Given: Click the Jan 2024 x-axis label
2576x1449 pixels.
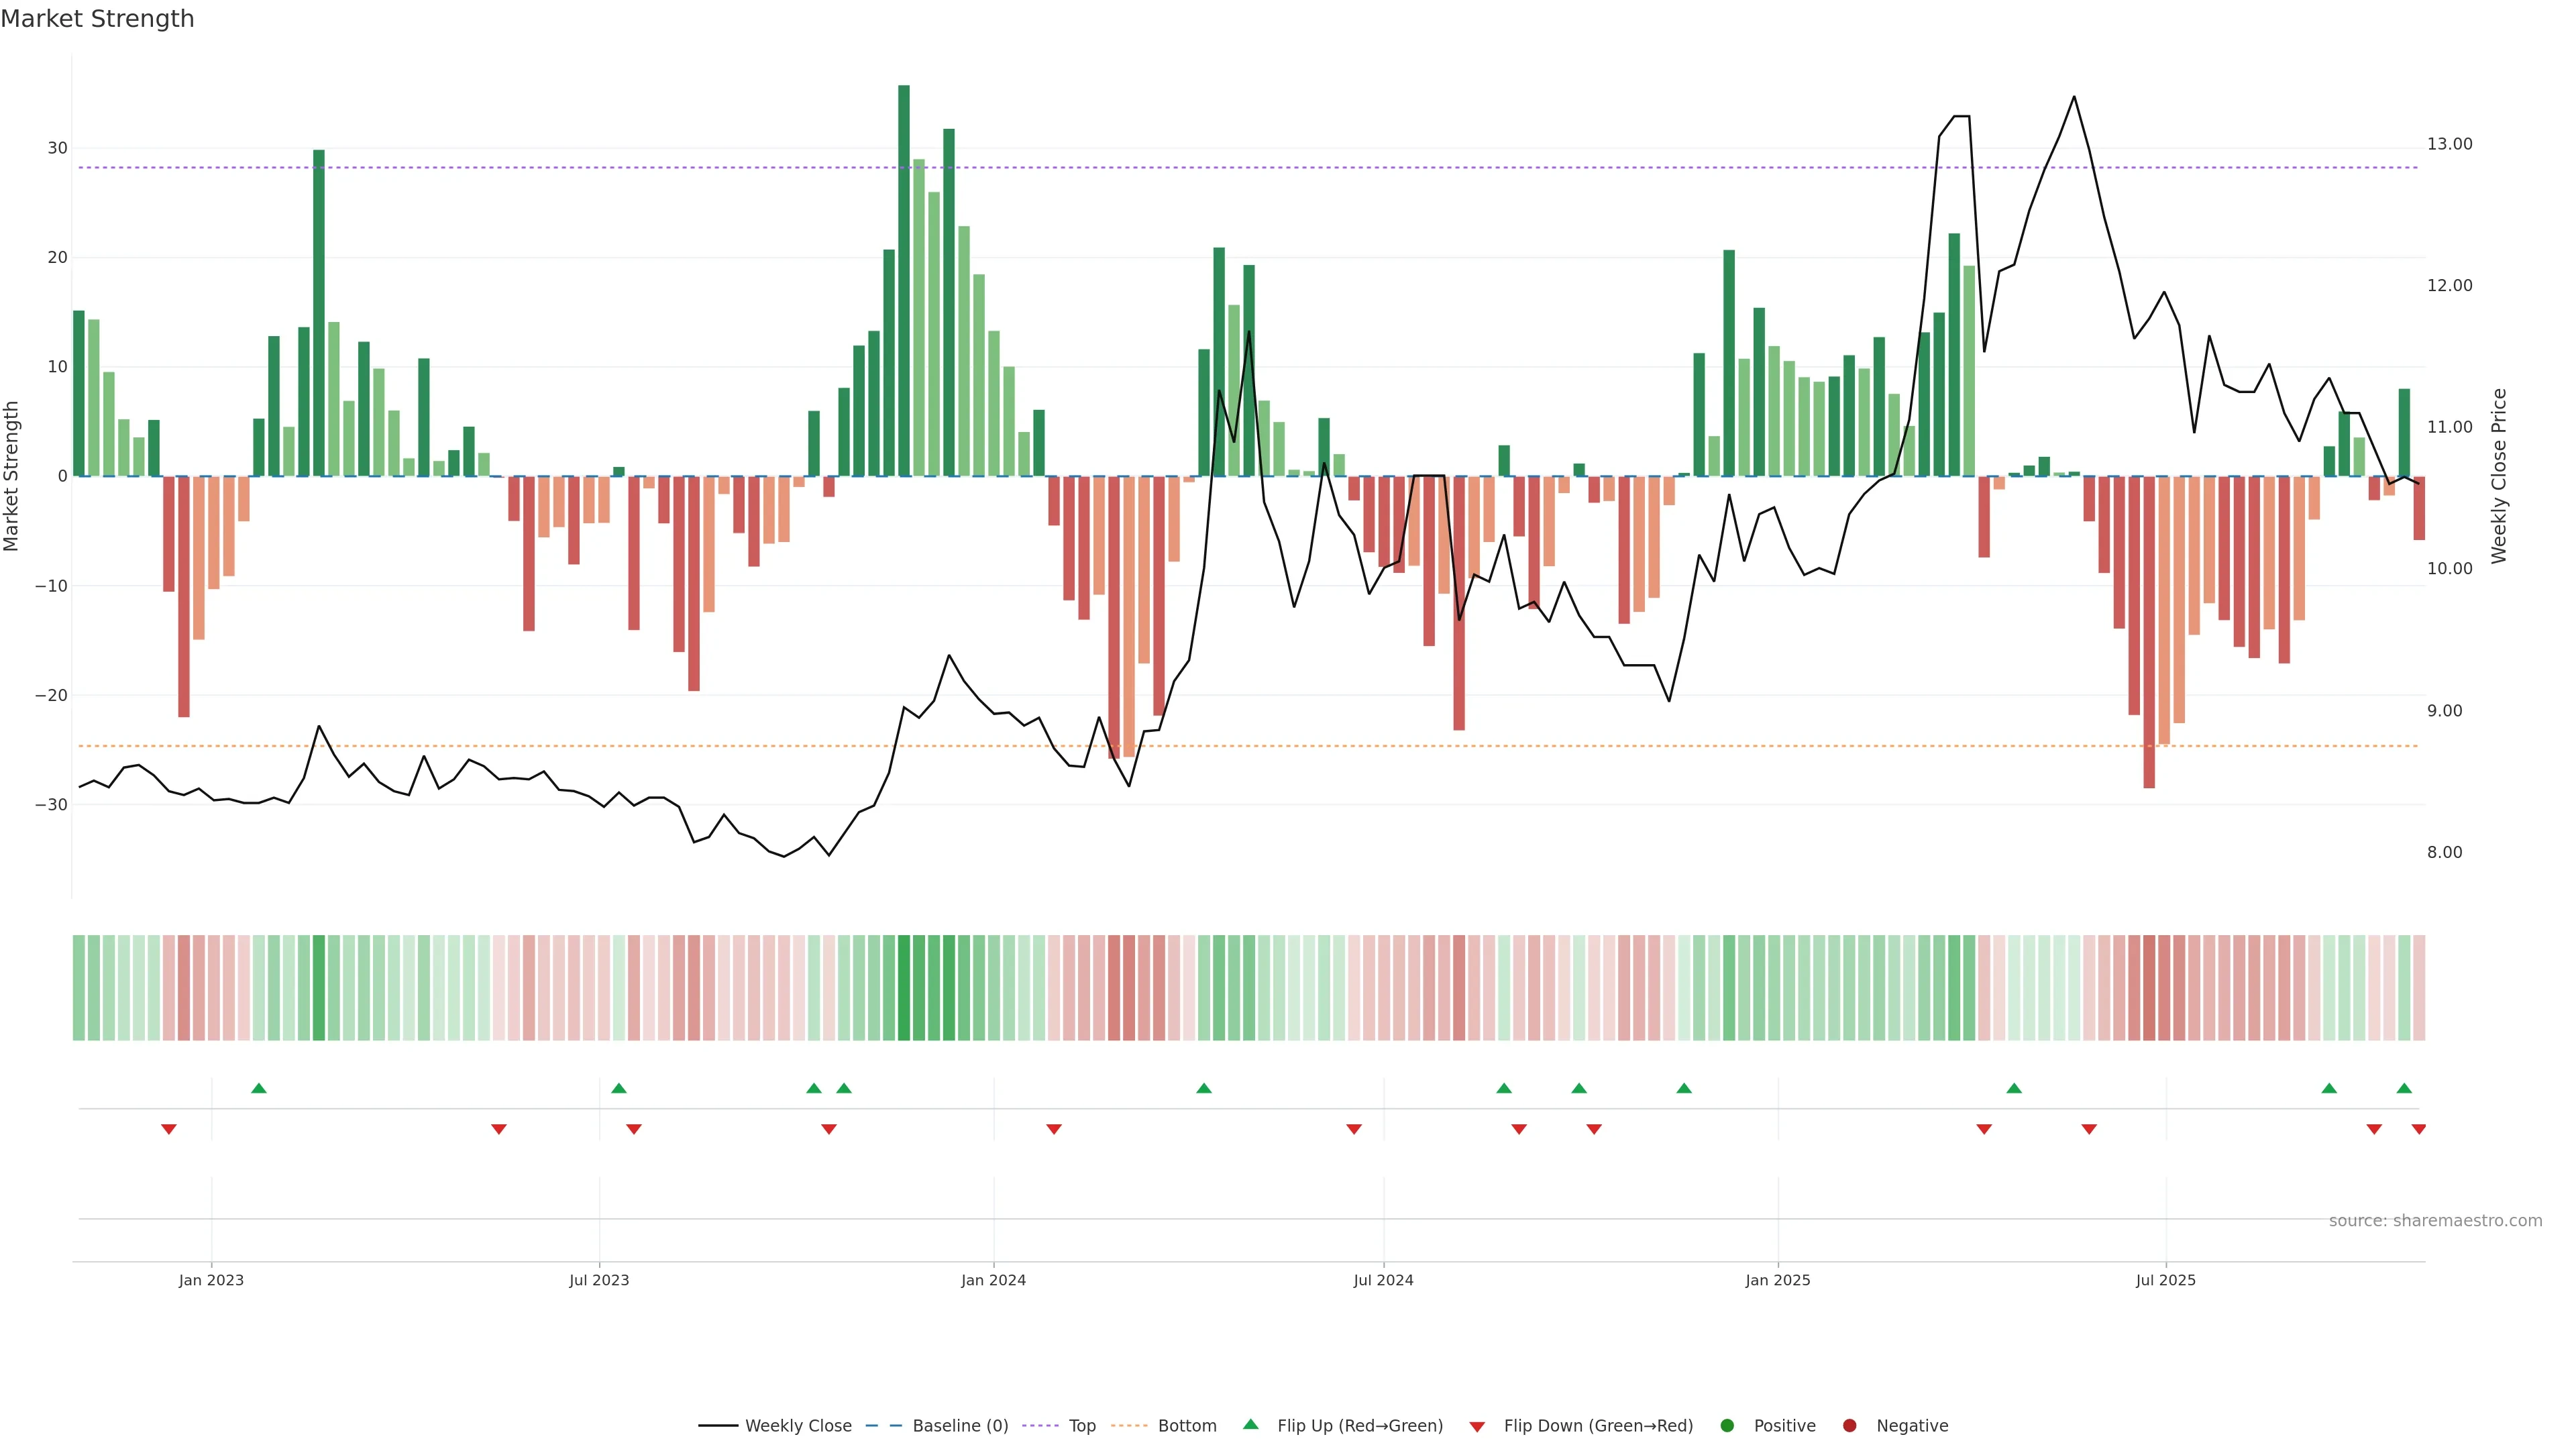Looking at the screenshot, I should click(x=993, y=1280).
